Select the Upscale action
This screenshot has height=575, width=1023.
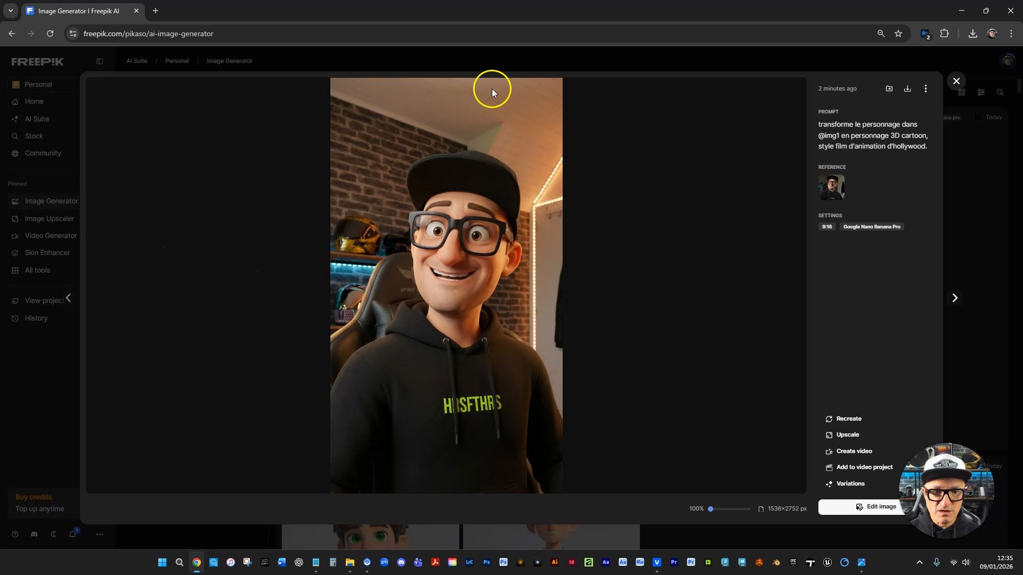(x=848, y=434)
